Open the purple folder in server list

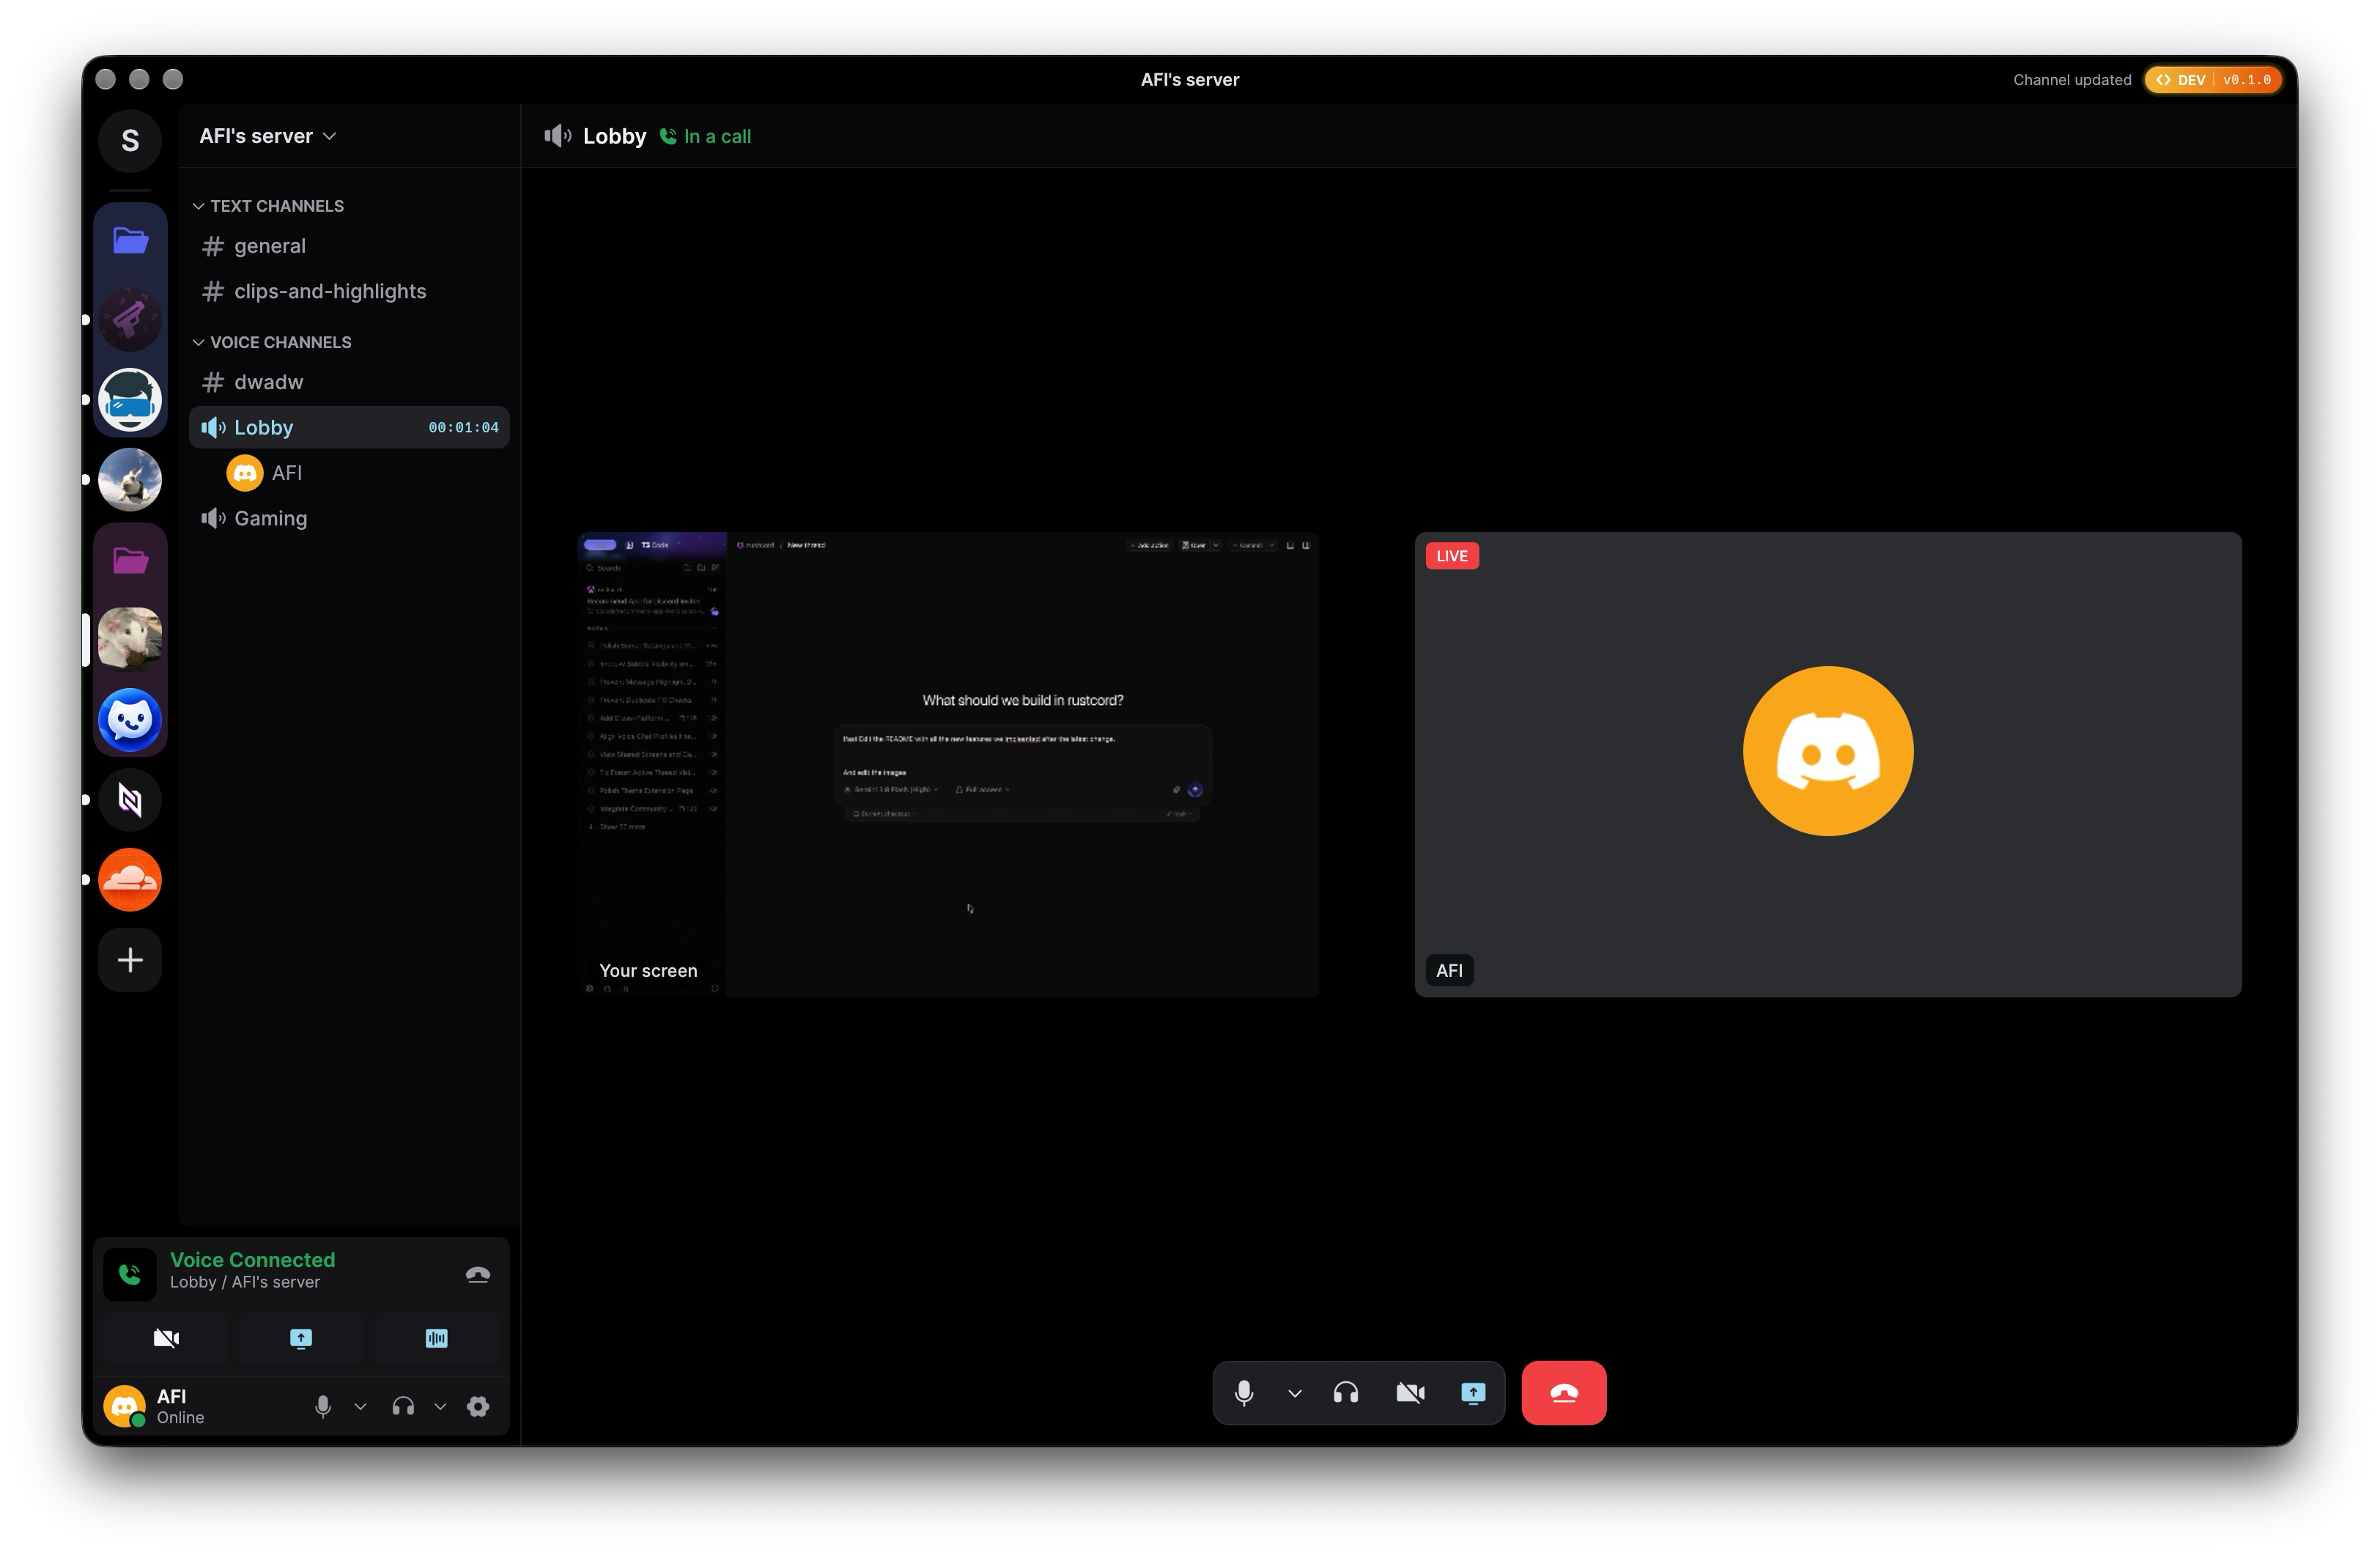(x=130, y=560)
